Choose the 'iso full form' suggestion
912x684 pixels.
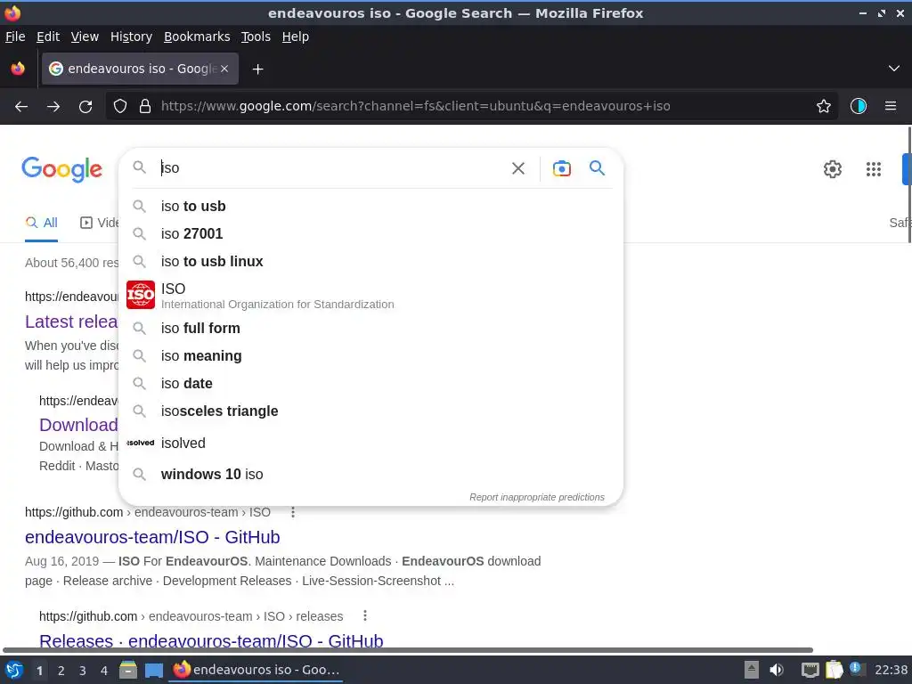point(371,329)
